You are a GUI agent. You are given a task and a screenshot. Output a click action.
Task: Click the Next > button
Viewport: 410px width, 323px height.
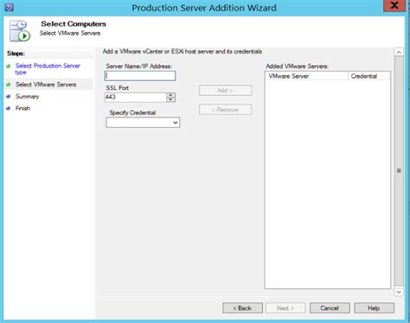tap(285, 308)
